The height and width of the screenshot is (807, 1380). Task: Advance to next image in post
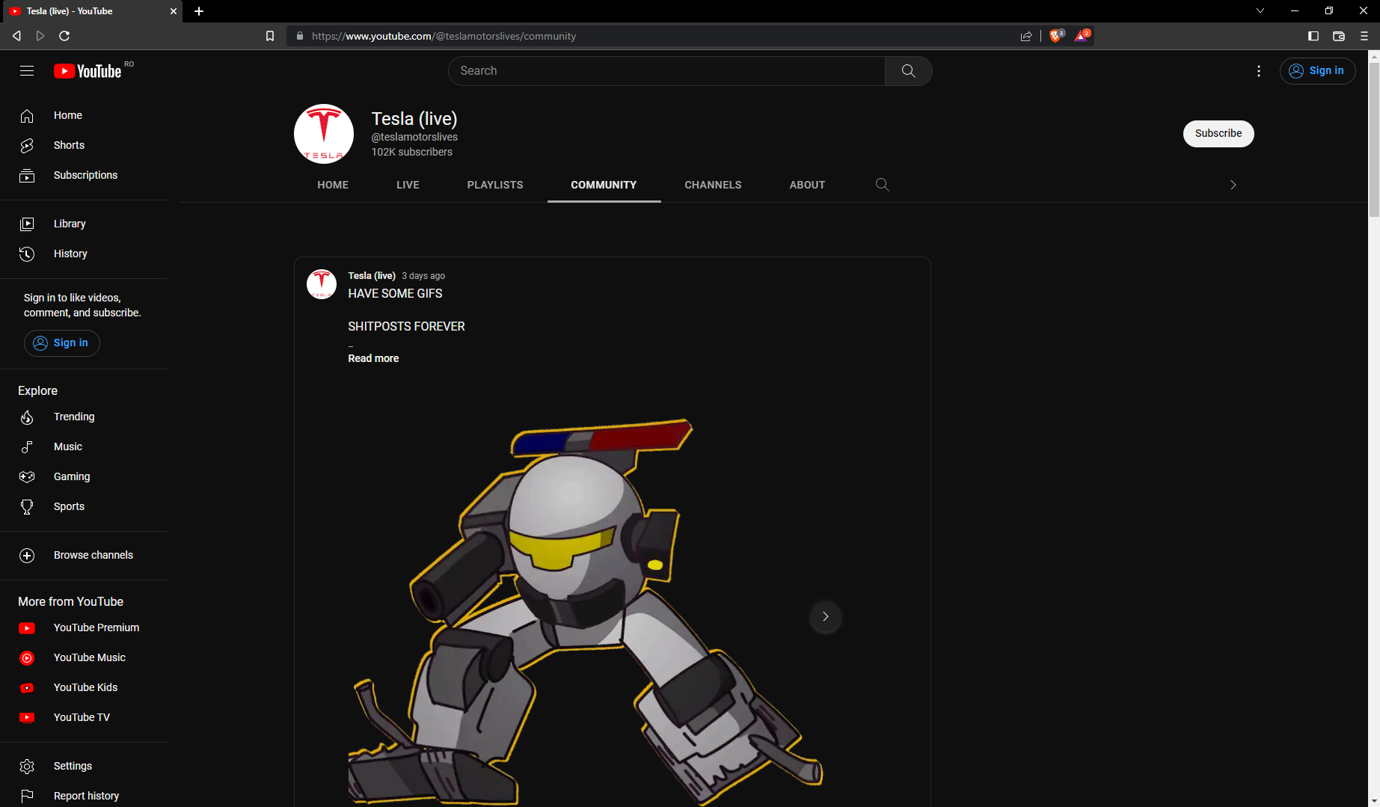[x=826, y=617]
